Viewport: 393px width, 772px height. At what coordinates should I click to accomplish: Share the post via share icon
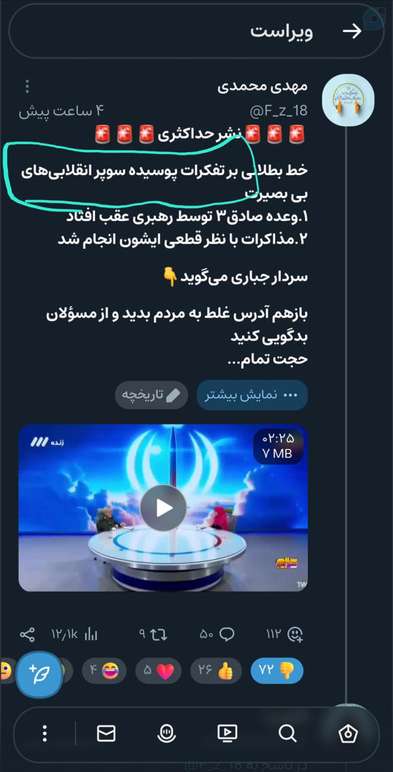pyautogui.click(x=27, y=634)
